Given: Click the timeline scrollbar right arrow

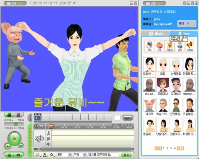Looking at the screenshot, I should pos(133,149).
